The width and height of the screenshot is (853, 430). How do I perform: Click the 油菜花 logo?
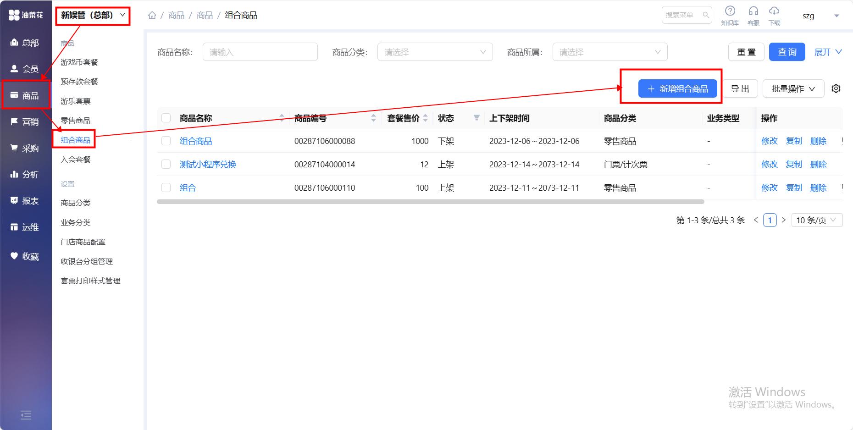pyautogui.click(x=26, y=15)
